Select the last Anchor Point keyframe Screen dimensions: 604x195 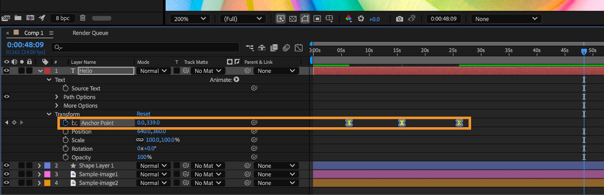pos(459,123)
